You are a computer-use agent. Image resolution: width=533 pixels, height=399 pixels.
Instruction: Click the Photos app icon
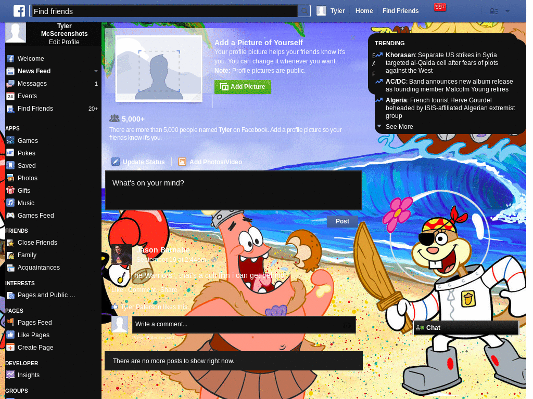[x=10, y=178]
